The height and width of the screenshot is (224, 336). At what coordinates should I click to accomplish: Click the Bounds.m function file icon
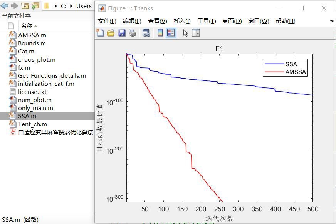click(x=12, y=43)
